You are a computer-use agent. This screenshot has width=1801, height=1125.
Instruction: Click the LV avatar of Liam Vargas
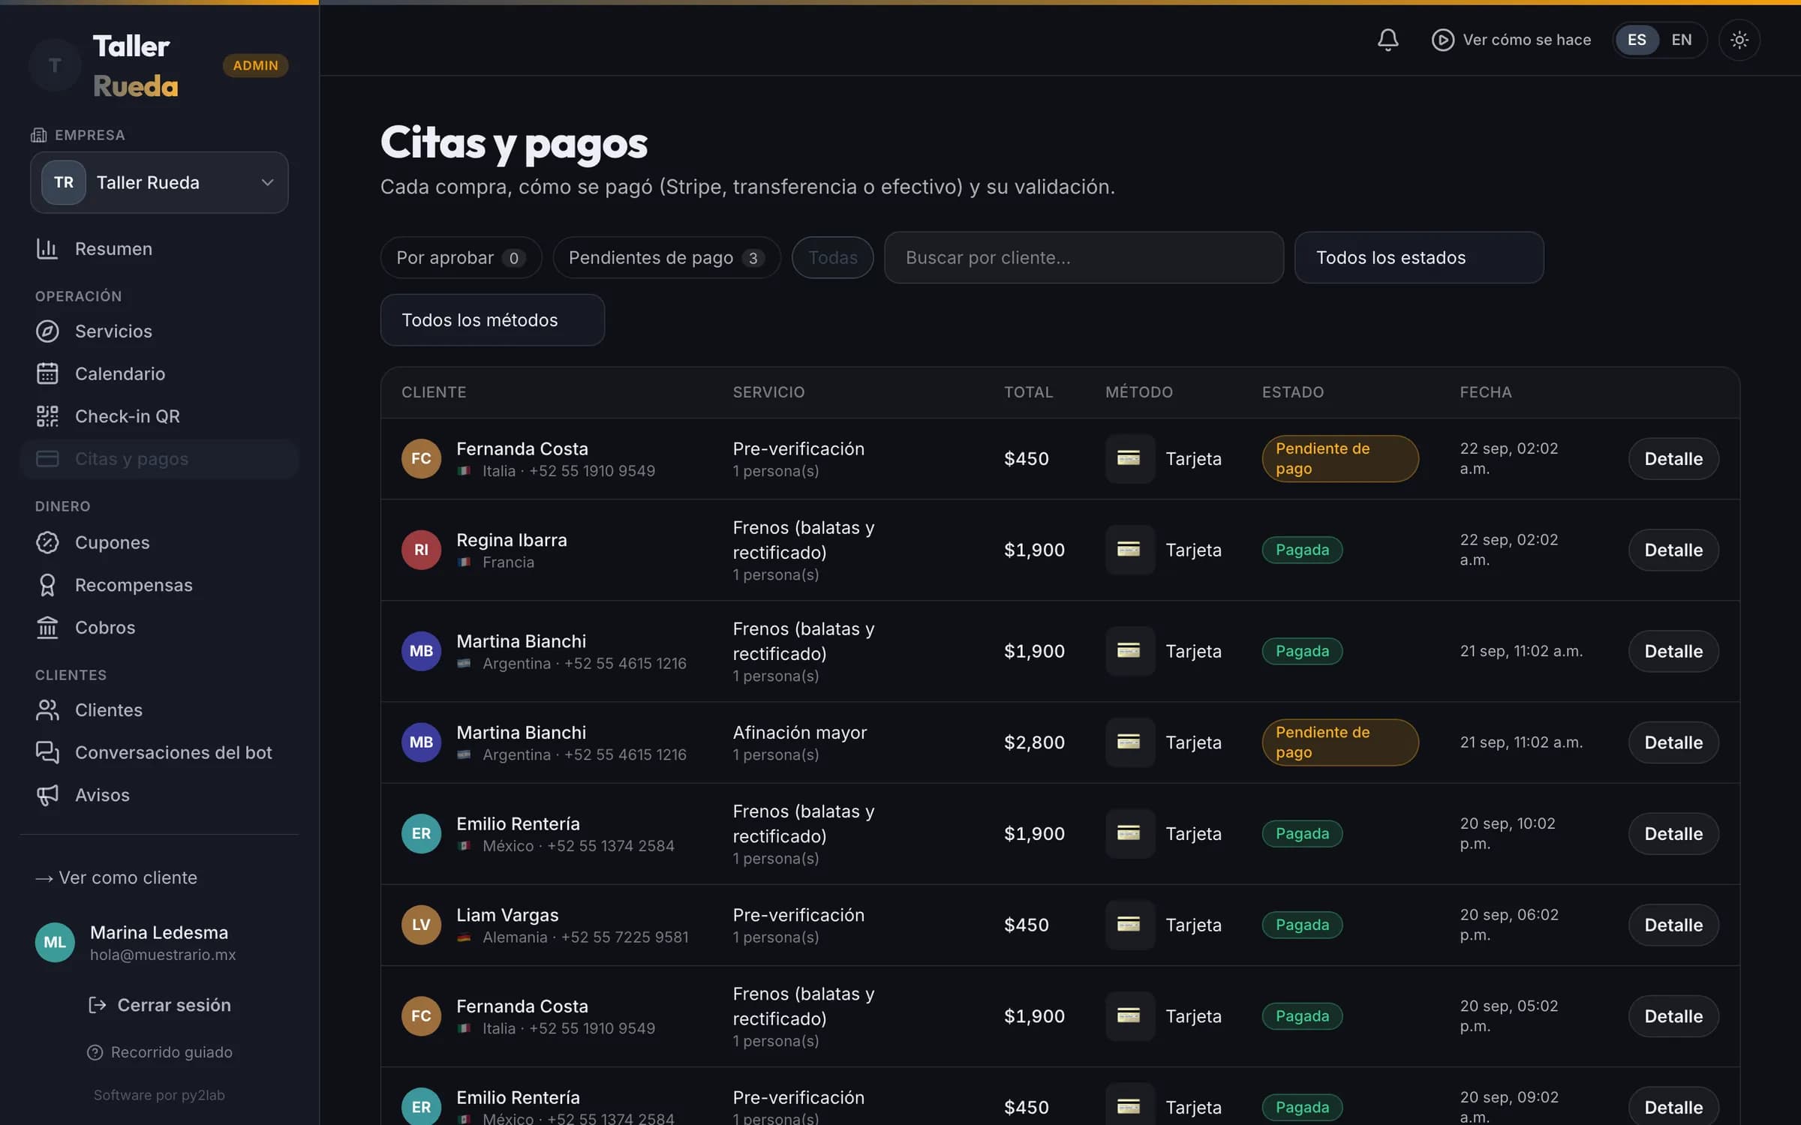click(x=421, y=925)
